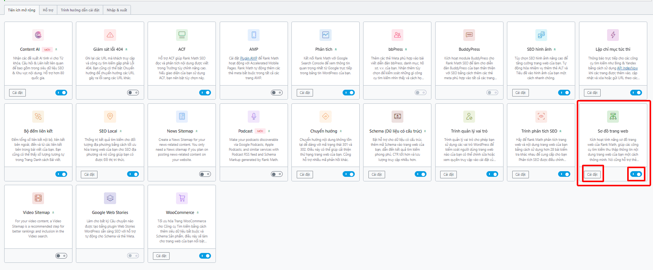Screen dimensions: 653x270
Task: Follow the API IndexNow link
Action: (x=627, y=68)
